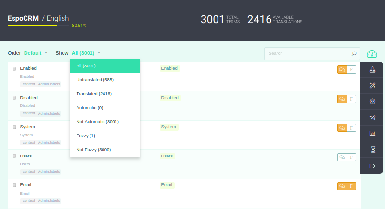This screenshot has width=385, height=209.
Task: Click the 80.51% progress value
Action: pyautogui.click(x=79, y=26)
